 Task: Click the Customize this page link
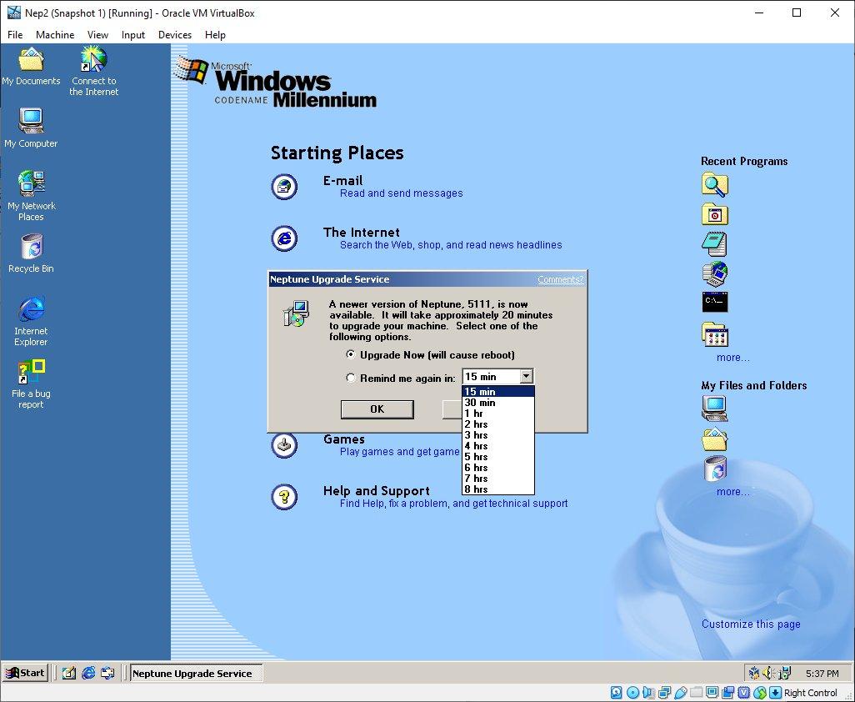pos(751,624)
